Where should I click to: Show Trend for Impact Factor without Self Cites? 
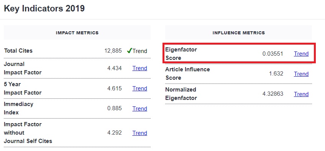pos(140,133)
